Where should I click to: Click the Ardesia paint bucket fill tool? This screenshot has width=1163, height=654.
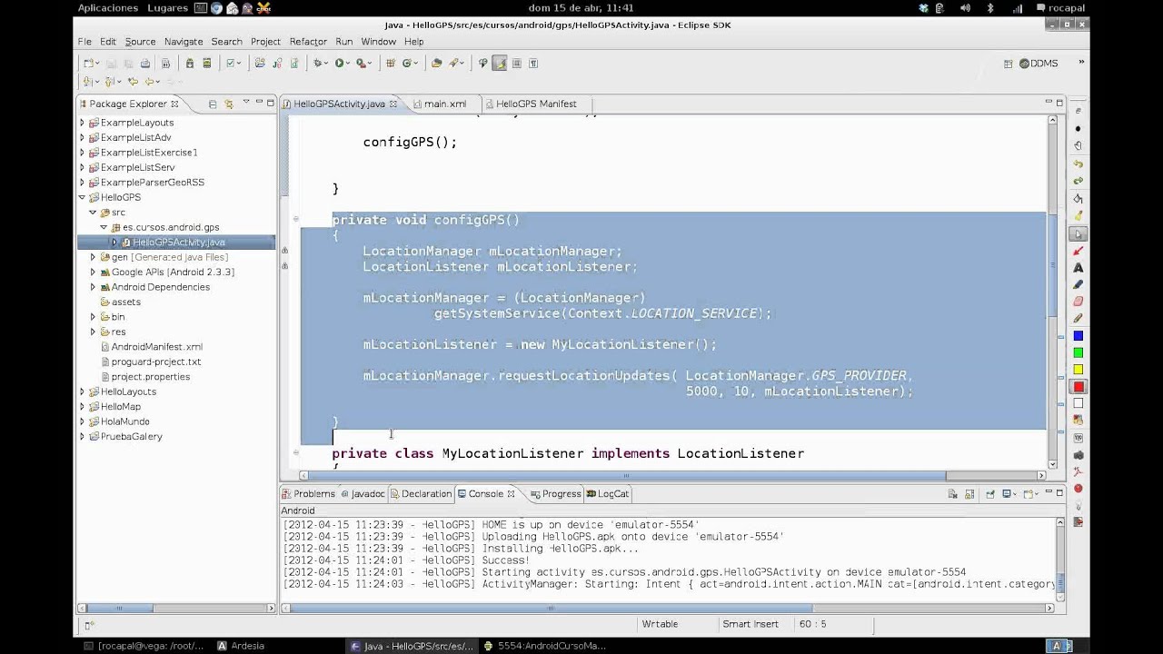click(1079, 198)
